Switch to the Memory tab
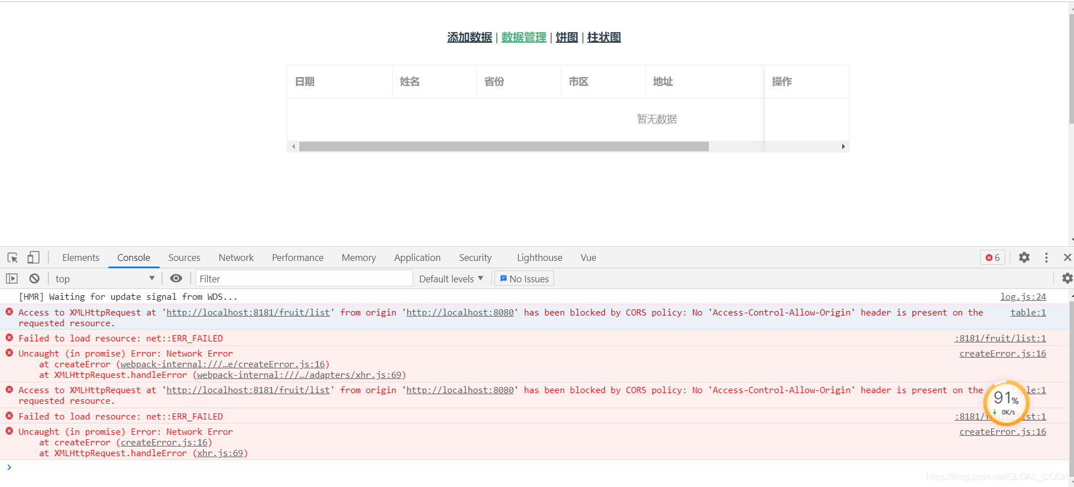The width and height of the screenshot is (1074, 487). coord(359,258)
